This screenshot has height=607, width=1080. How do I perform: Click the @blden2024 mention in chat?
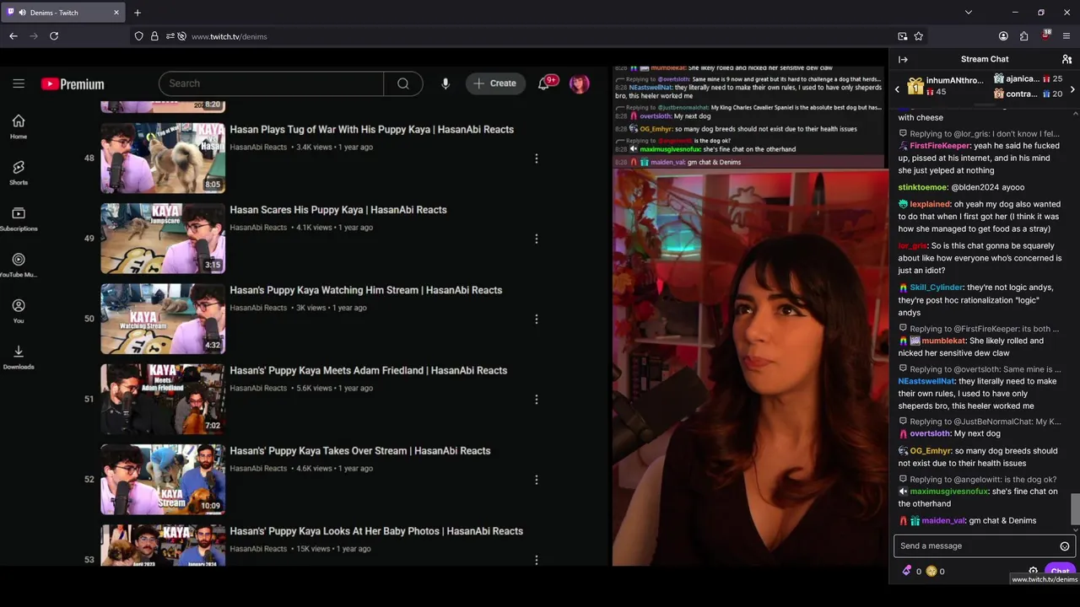tap(975, 187)
